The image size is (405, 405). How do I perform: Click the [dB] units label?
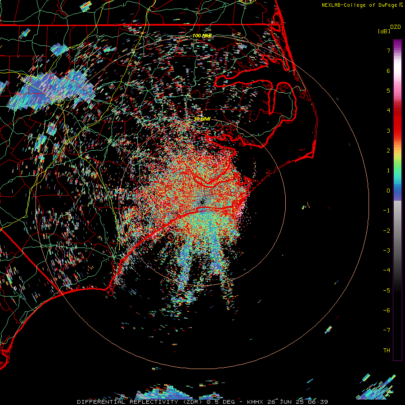coord(384,31)
